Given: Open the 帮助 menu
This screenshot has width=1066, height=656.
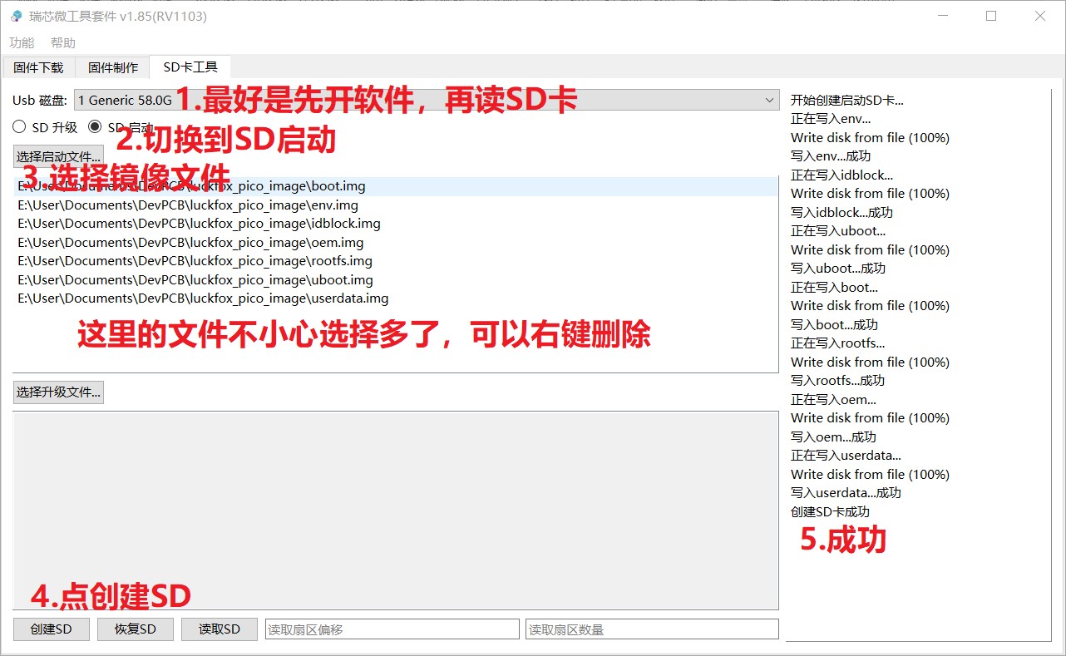Looking at the screenshot, I should tap(63, 42).
